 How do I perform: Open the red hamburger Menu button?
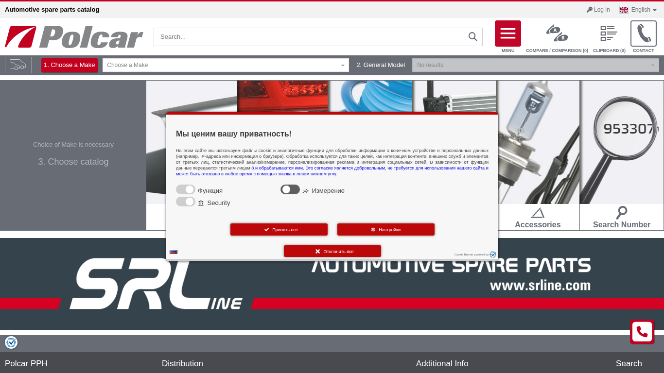click(508, 34)
